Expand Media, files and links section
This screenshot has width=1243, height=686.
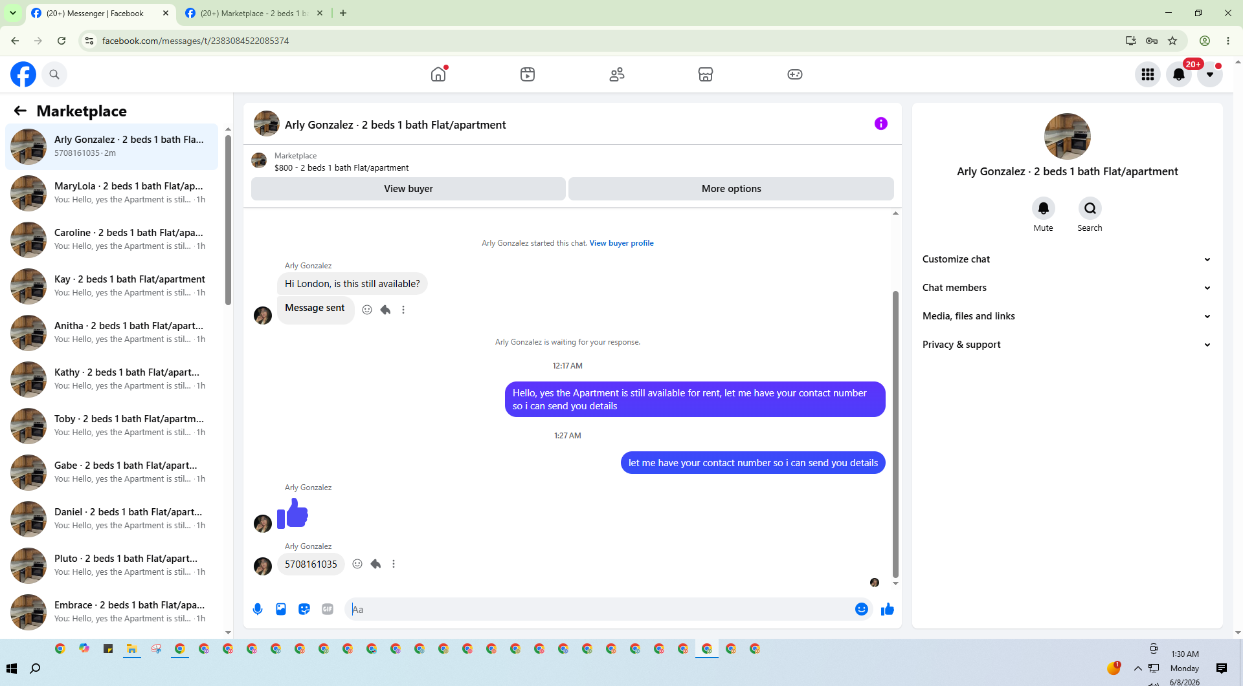(x=1067, y=316)
